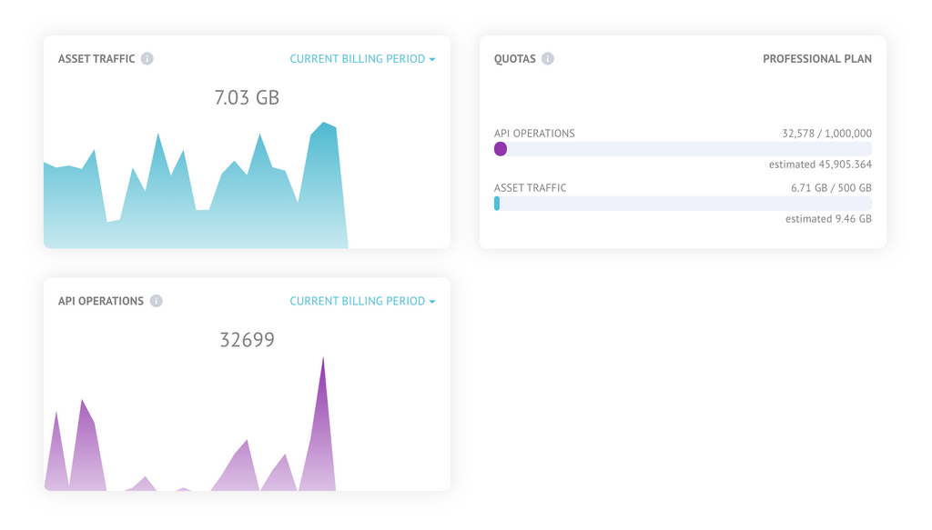The width and height of the screenshot is (932, 530).
Task: Click API Operations quota progress bar
Action: coord(683,149)
